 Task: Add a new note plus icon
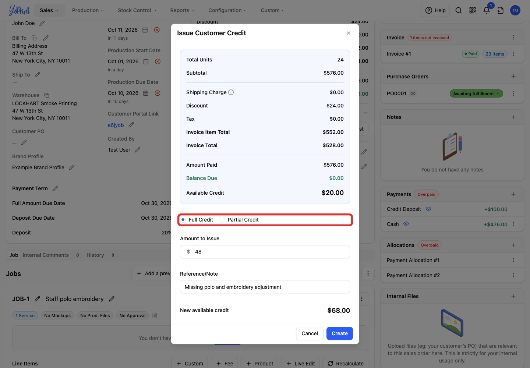[x=513, y=117]
